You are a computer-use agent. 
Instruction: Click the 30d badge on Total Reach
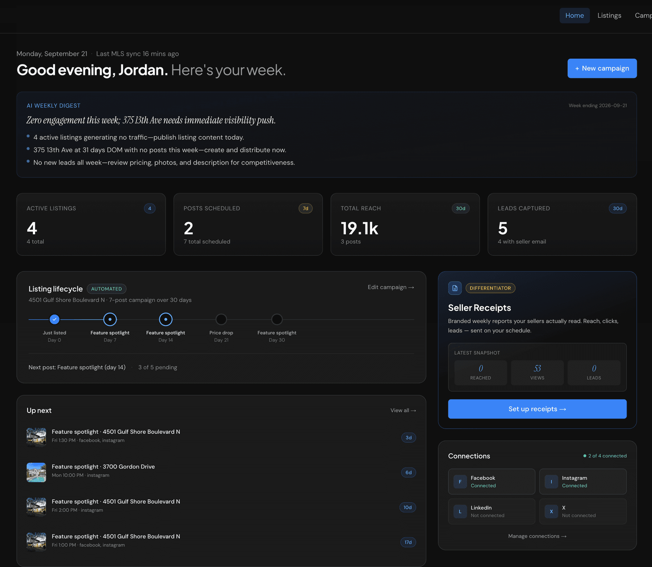[460, 209]
